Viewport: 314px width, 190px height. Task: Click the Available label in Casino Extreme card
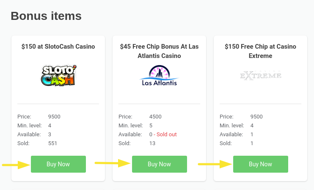(231, 135)
